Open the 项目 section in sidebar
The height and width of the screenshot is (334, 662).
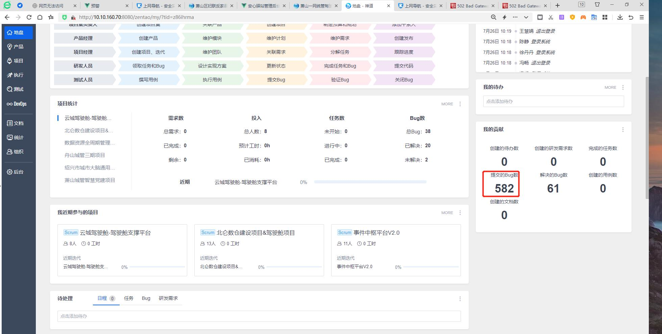[16, 61]
